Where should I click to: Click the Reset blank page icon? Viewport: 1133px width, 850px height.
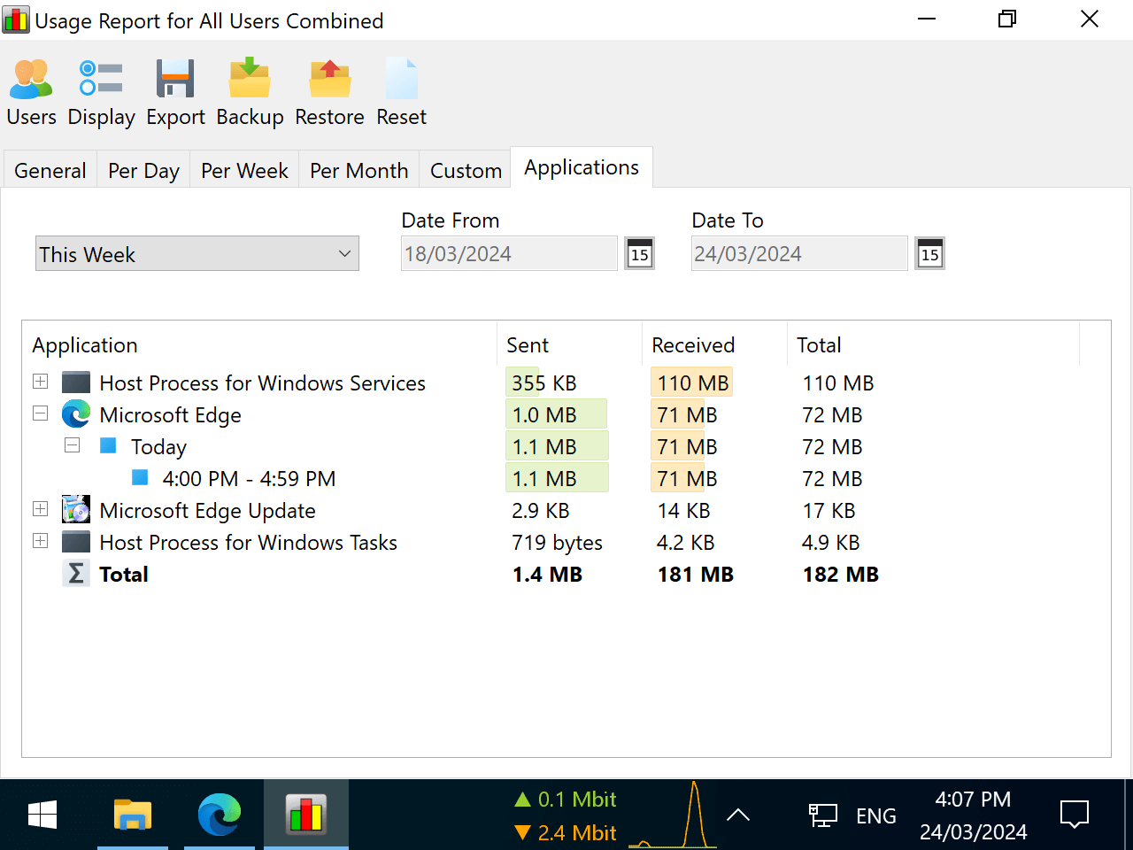point(401,79)
